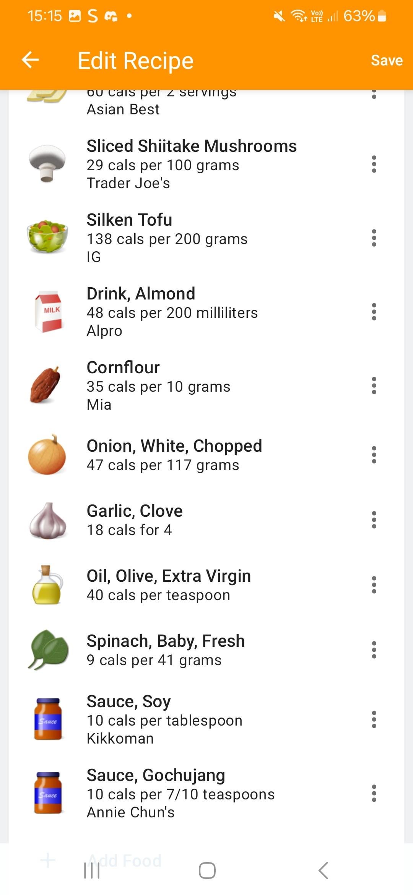Tap the almond drink milk carton icon
The height and width of the screenshot is (895, 413).
(48, 312)
